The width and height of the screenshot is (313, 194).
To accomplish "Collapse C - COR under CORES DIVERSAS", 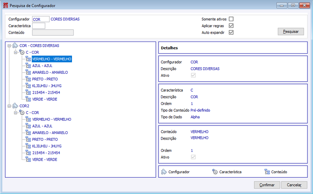I will click(16, 53).
